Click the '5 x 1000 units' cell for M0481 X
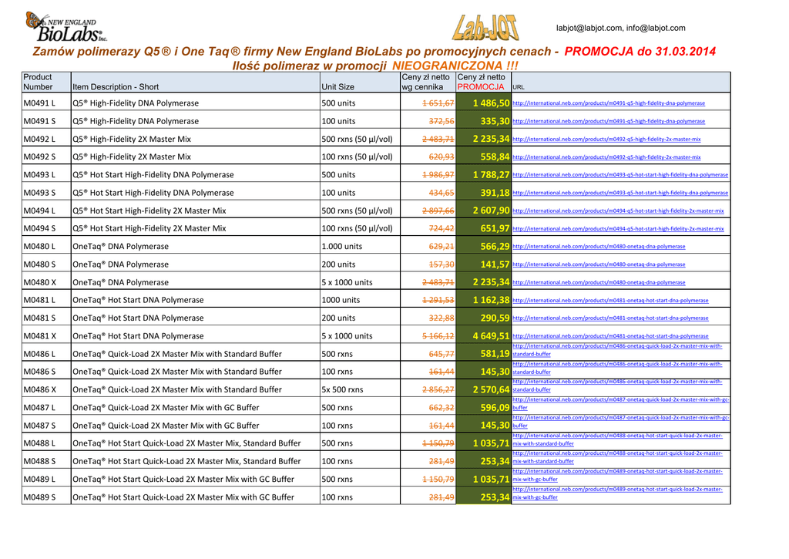The width and height of the screenshot is (789, 559). 347,336
